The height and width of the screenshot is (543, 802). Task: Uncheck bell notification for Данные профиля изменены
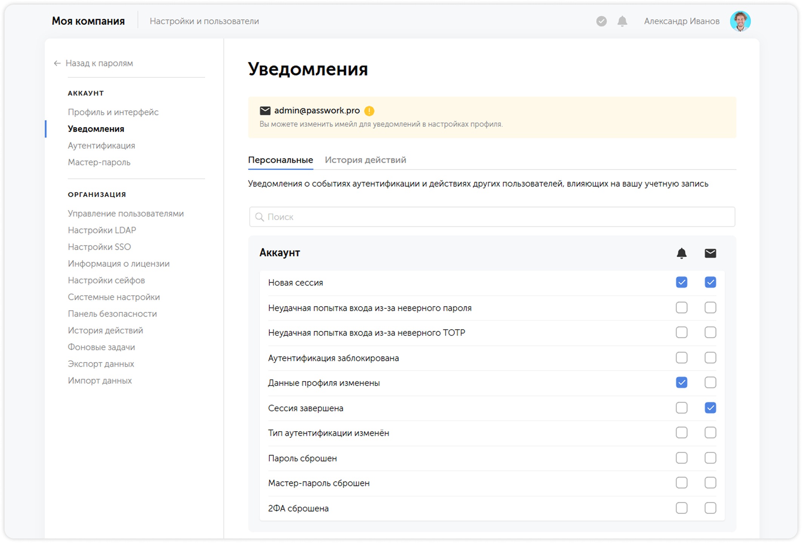coord(681,383)
